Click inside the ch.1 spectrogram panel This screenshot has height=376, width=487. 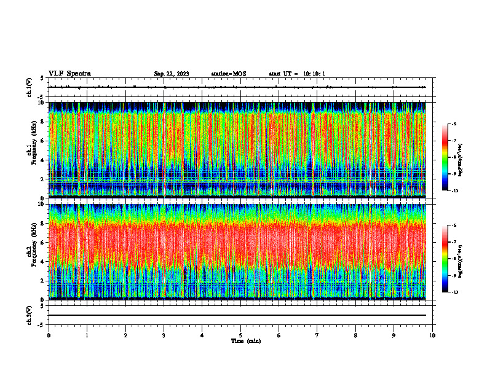pos(237,150)
